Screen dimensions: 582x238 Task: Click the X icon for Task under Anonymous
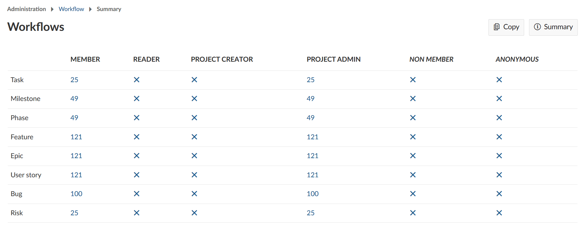click(499, 80)
